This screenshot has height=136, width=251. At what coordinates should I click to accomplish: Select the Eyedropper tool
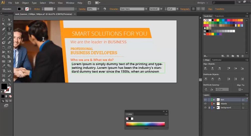[4, 66]
